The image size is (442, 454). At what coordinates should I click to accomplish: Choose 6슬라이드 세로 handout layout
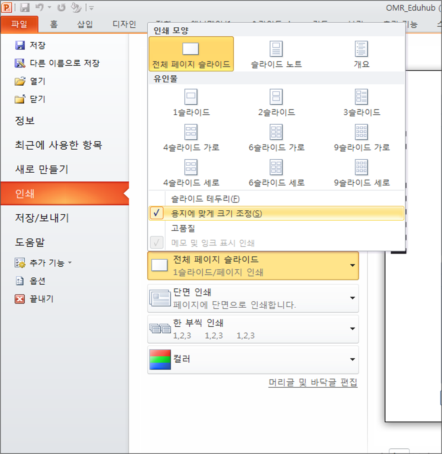[276, 173]
